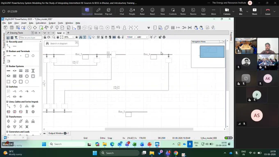Select the first symbol under Transformers
Viewport: 279px width, 157px height.
8,121
